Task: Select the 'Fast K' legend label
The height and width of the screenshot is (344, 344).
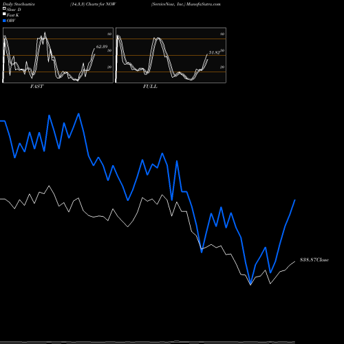Action: coord(13,15)
